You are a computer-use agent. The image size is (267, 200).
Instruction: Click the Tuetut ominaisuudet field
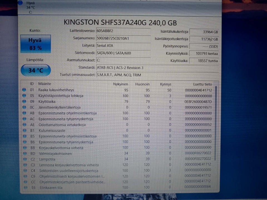[157, 75]
